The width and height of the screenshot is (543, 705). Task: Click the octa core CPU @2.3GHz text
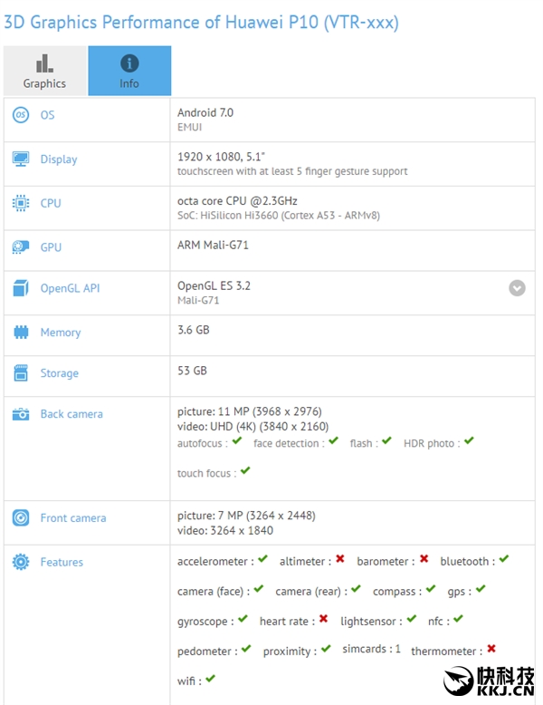tap(237, 200)
